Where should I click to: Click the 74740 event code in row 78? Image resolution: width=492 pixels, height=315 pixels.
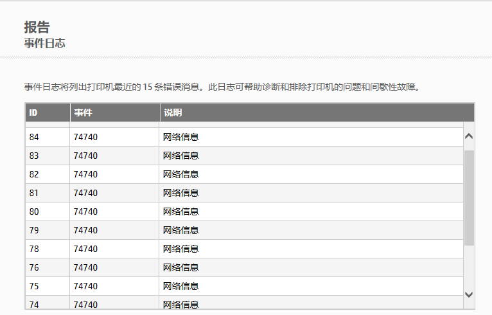click(x=85, y=249)
